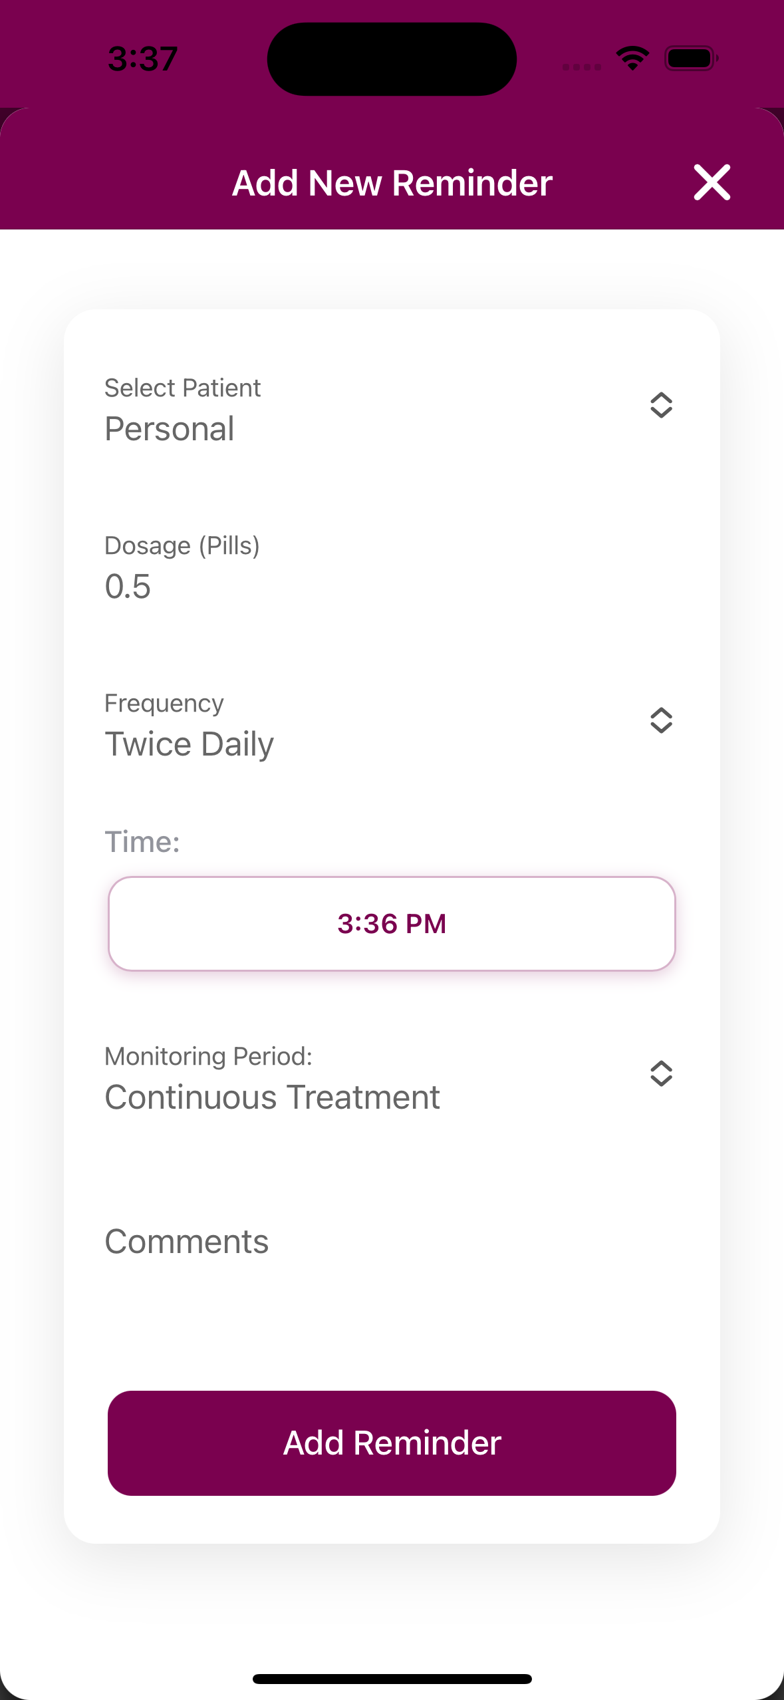
Task: Tap the 3:37 clock in status bar
Action: (143, 59)
